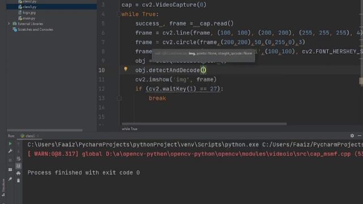Toggle soft-wrap in Run console

tap(19, 159)
